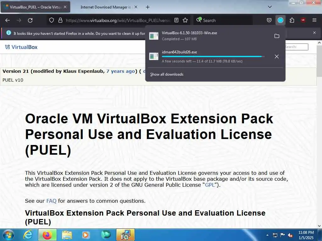322x241 pixels.
Task: Click the 'Completed — 107 MB' status text
Action: point(179,39)
